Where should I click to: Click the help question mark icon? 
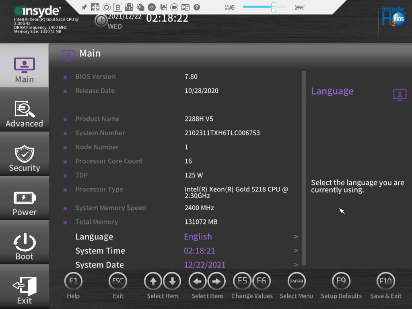click(x=197, y=7)
